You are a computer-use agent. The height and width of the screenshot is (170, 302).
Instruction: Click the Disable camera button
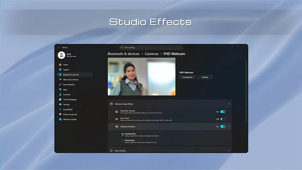tap(205, 77)
